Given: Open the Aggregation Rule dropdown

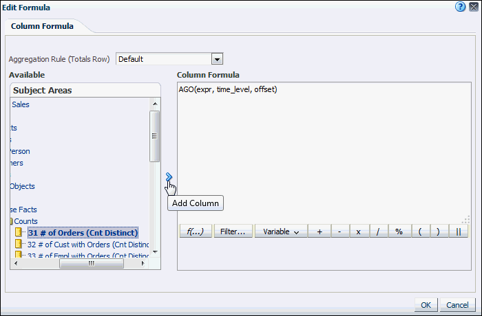Looking at the screenshot, I should point(217,59).
